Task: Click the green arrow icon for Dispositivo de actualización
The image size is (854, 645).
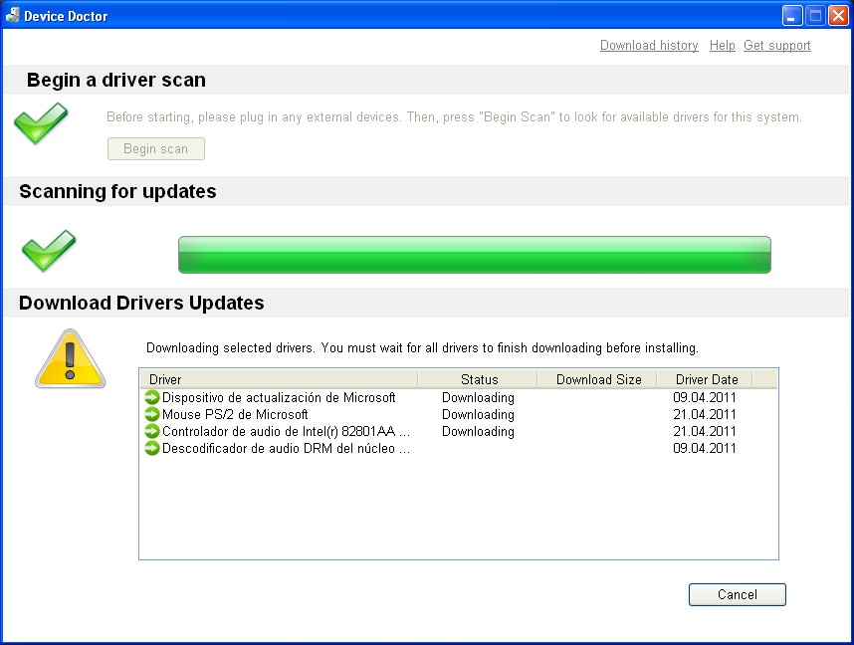Action: coord(152,398)
